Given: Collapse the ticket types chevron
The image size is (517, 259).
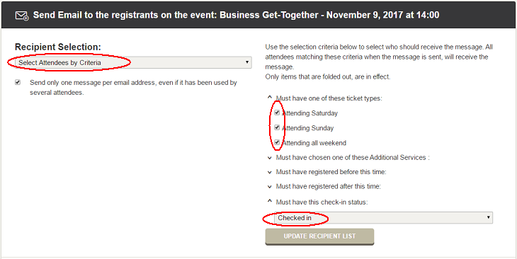Looking at the screenshot, I should (x=270, y=98).
